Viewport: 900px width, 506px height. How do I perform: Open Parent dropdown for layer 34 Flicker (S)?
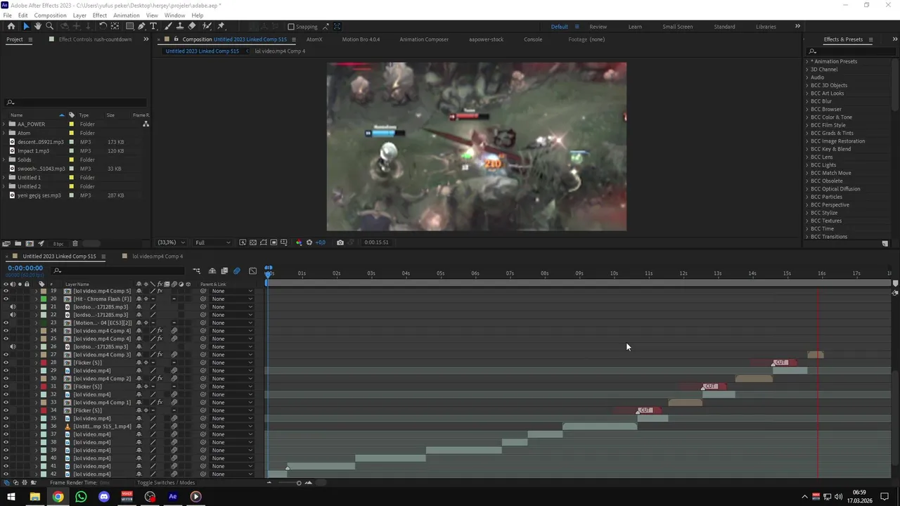click(x=232, y=410)
